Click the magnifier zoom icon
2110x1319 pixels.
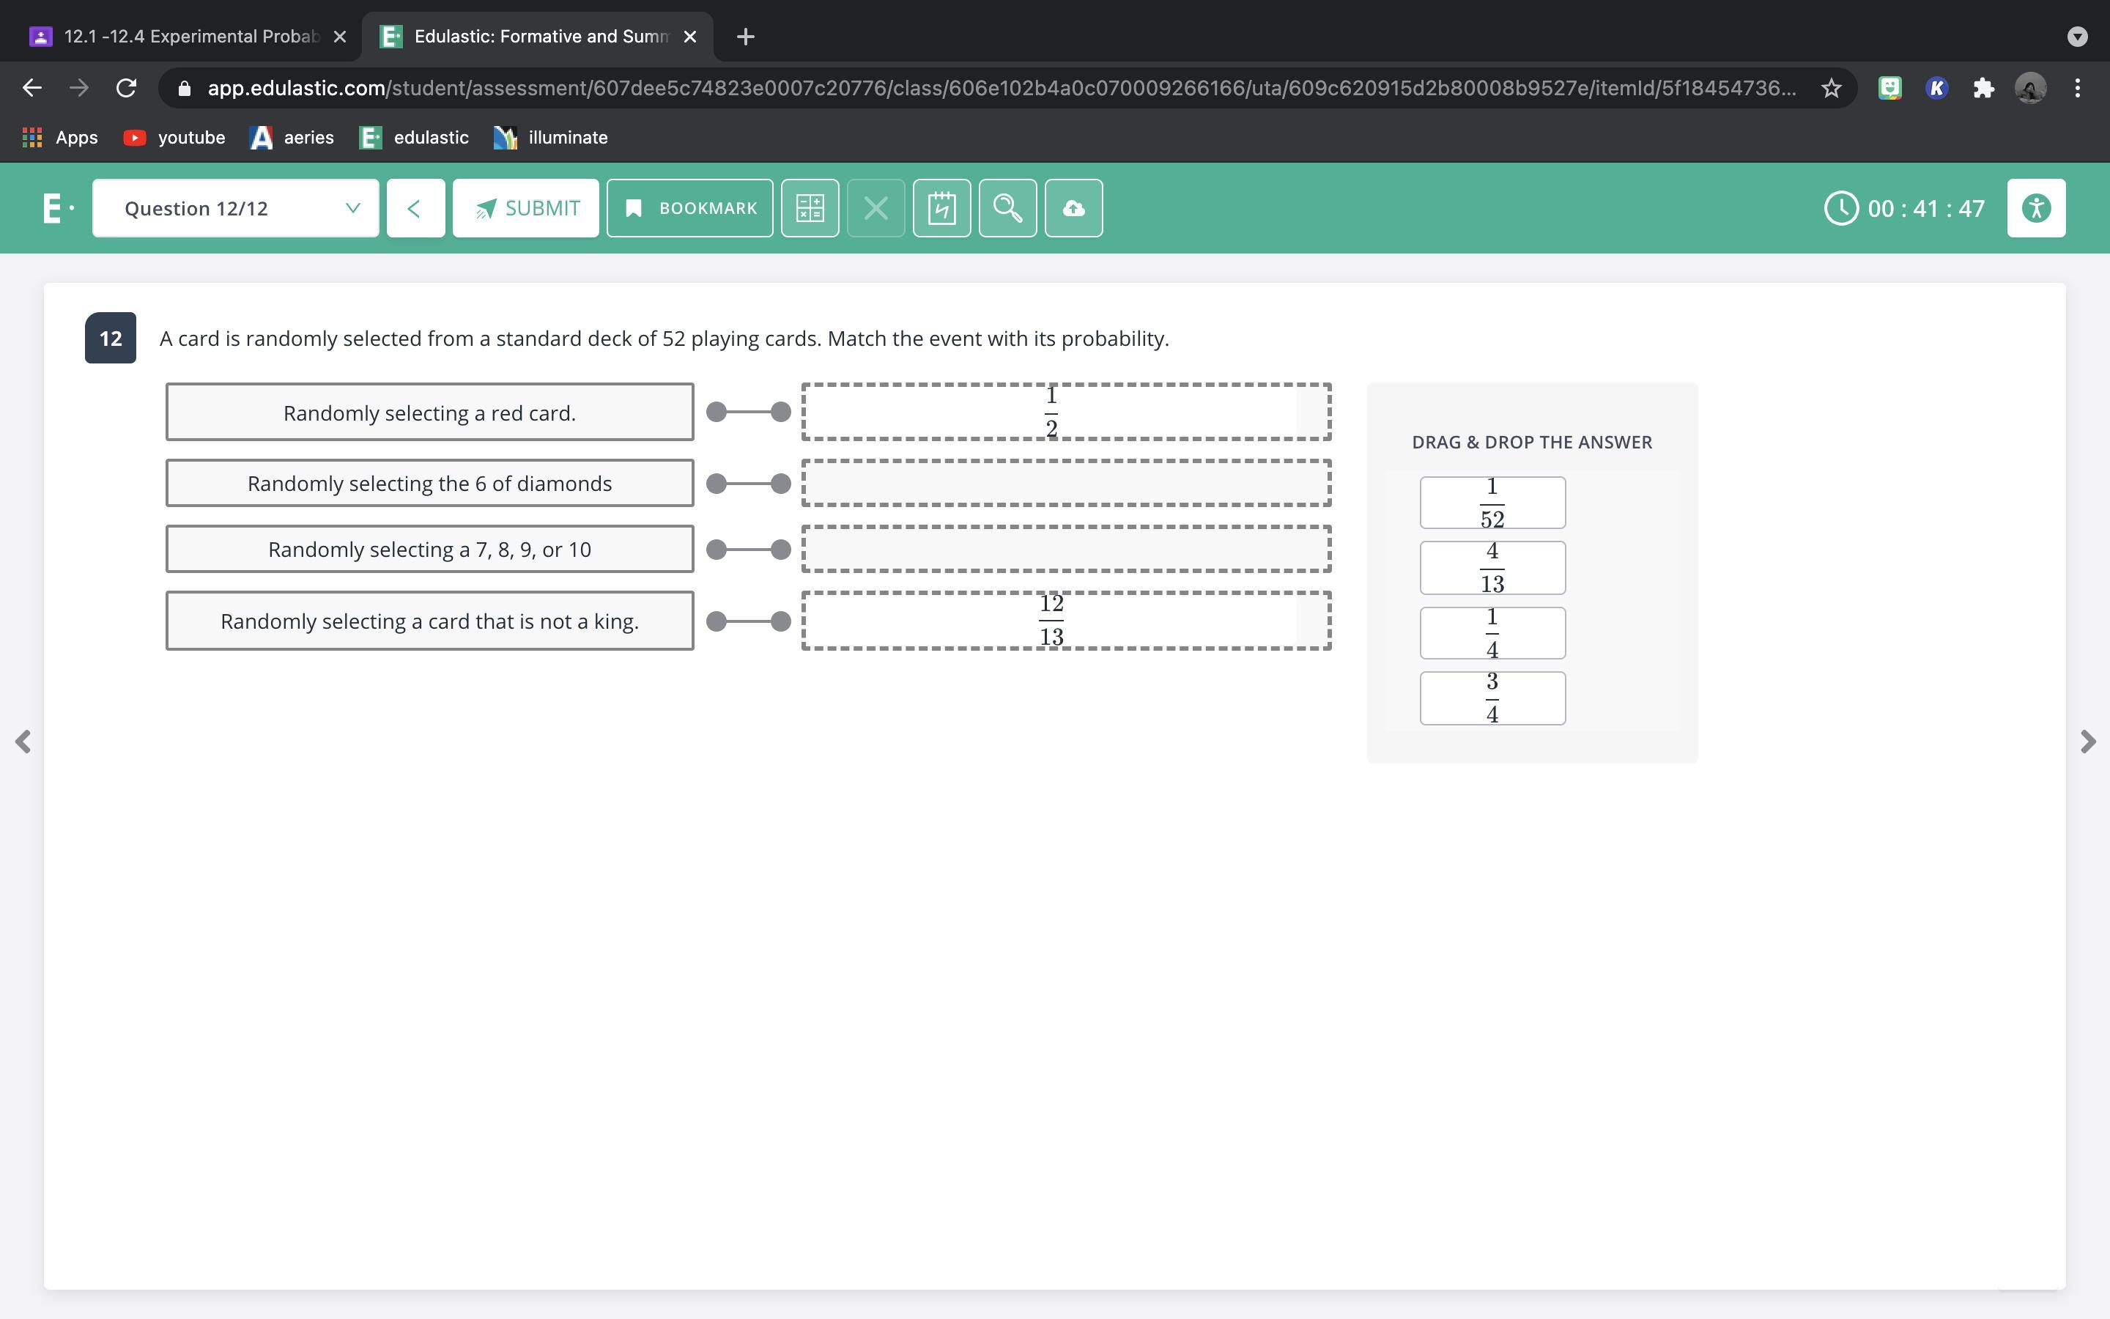(x=1007, y=209)
